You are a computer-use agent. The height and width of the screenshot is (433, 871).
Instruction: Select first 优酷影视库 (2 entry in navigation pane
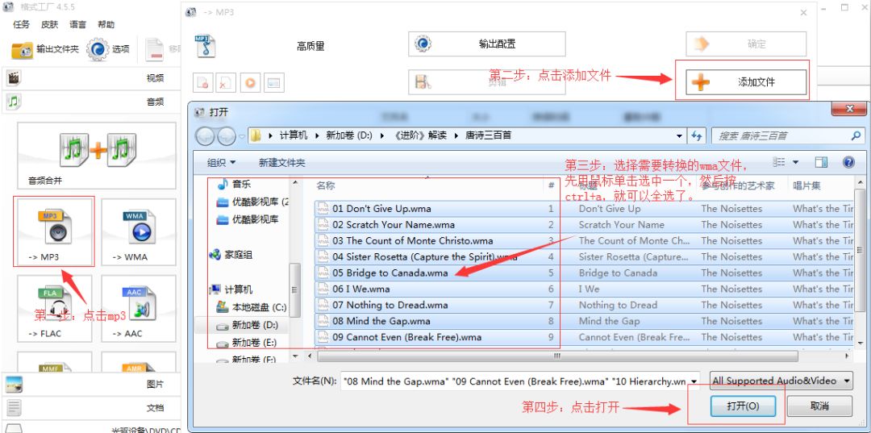[x=253, y=202]
